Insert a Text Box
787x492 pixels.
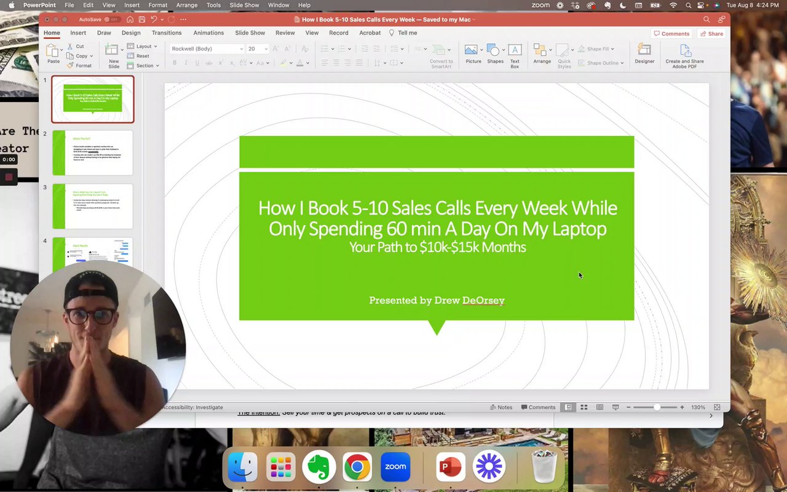pyautogui.click(x=515, y=55)
